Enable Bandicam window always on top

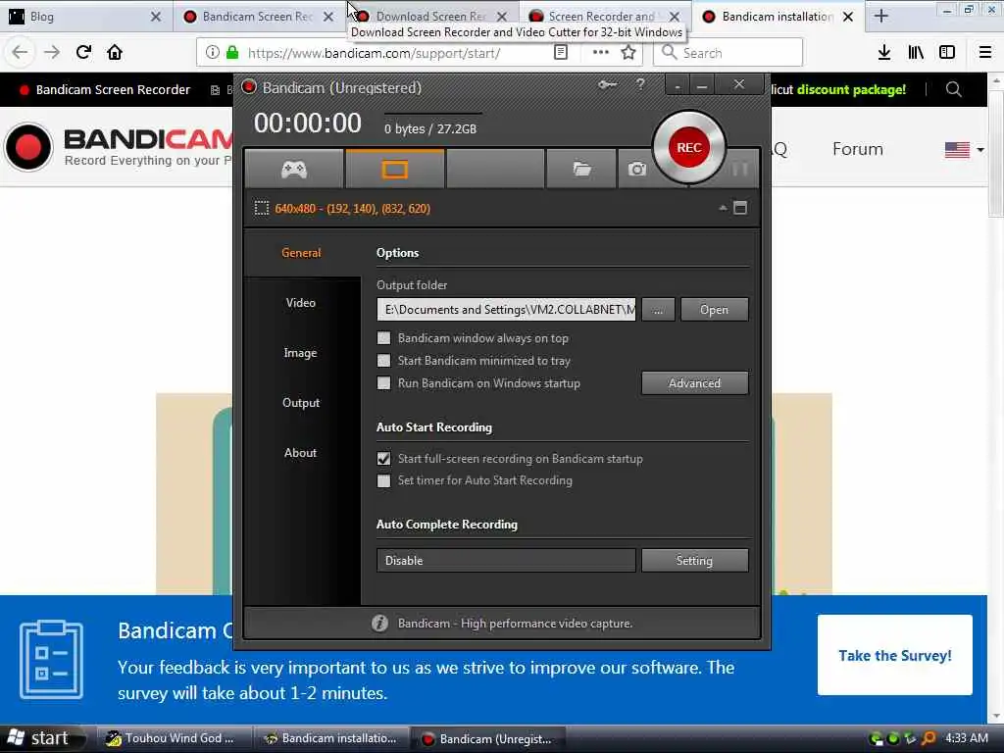point(383,338)
